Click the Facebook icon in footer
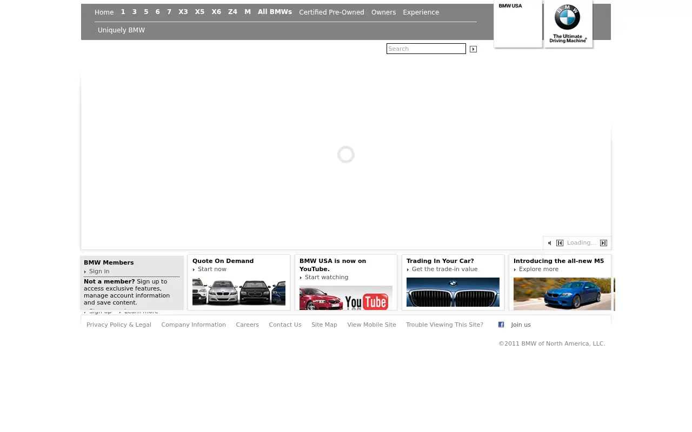Image resolution: width=692 pixels, height=432 pixels. 501,325
